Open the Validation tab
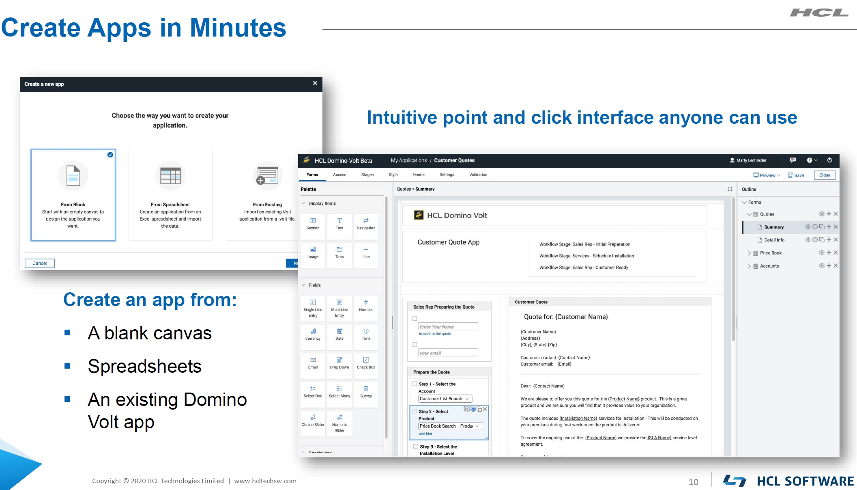Screen dimensions: 857x490 [x=478, y=175]
